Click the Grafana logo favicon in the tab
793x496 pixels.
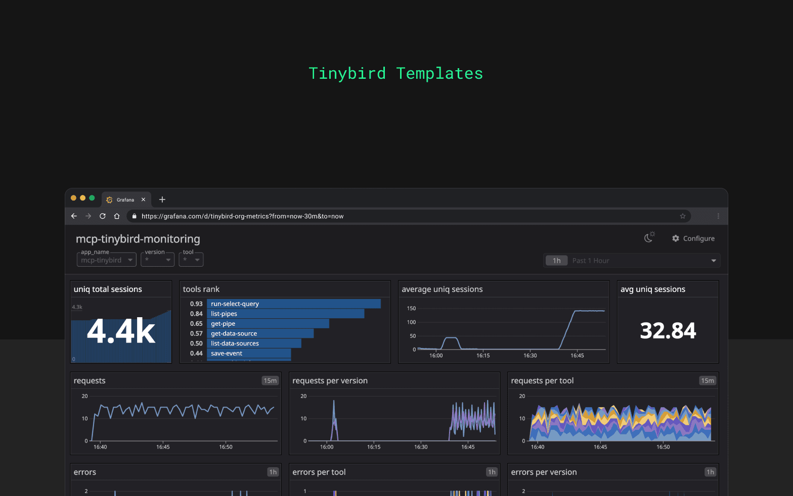(x=109, y=200)
